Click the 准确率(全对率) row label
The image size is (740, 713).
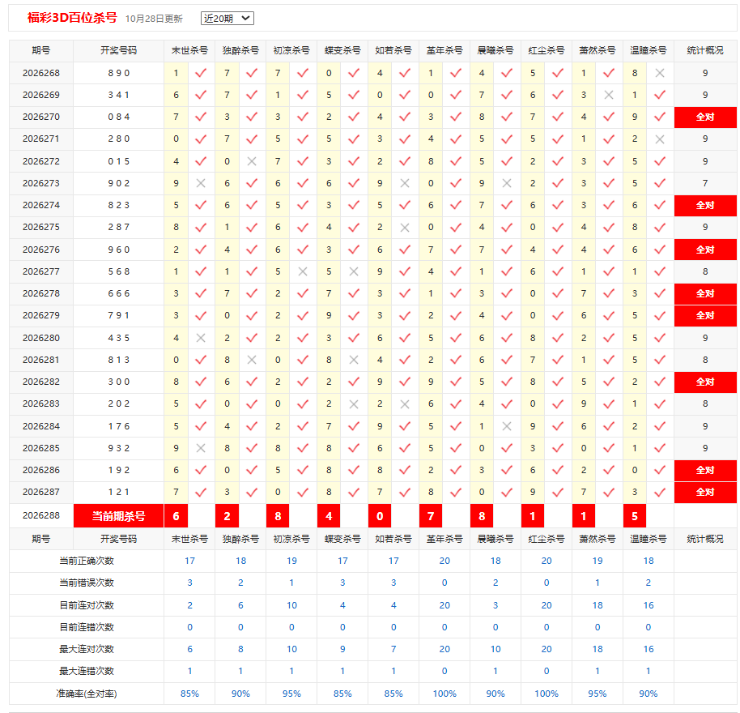click(87, 694)
